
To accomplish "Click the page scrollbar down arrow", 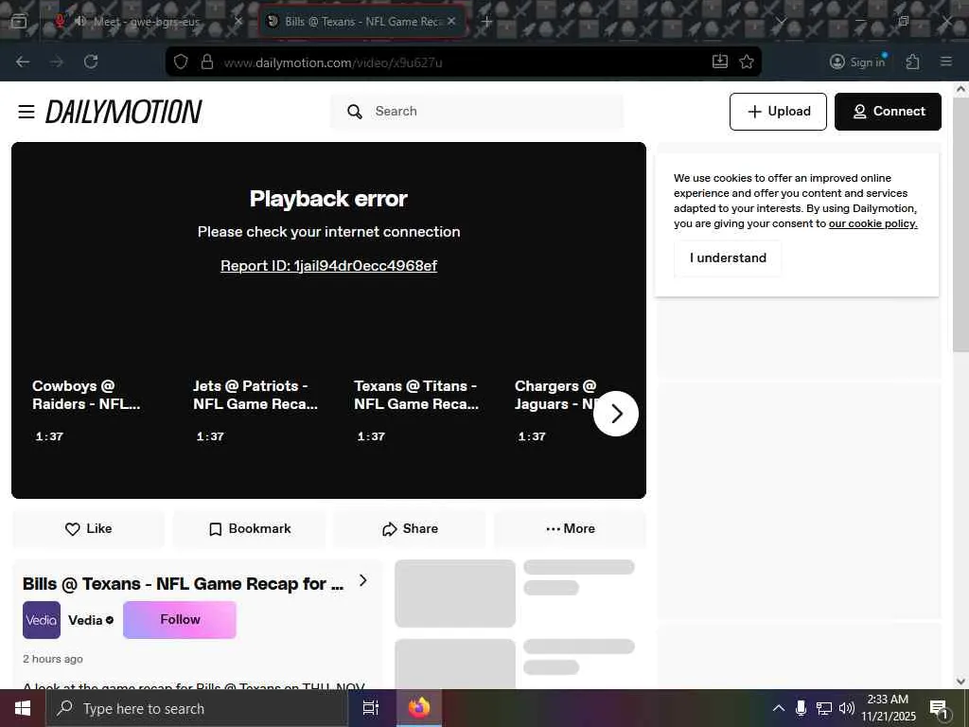I will 961,682.
